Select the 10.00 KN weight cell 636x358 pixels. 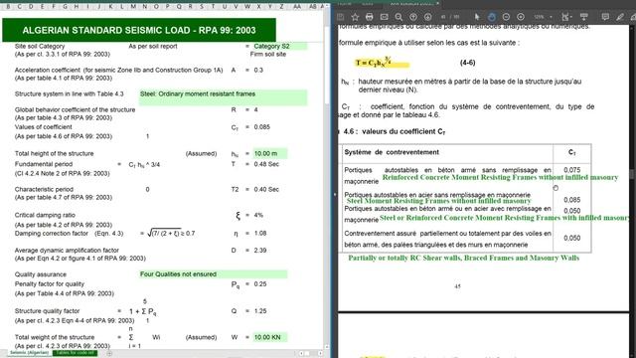tap(269, 337)
